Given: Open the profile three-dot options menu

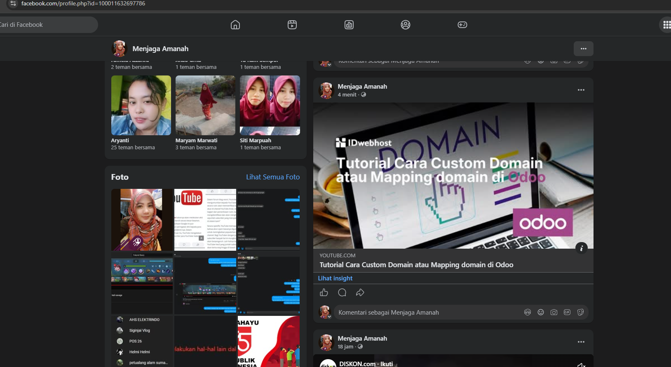Looking at the screenshot, I should [584, 49].
